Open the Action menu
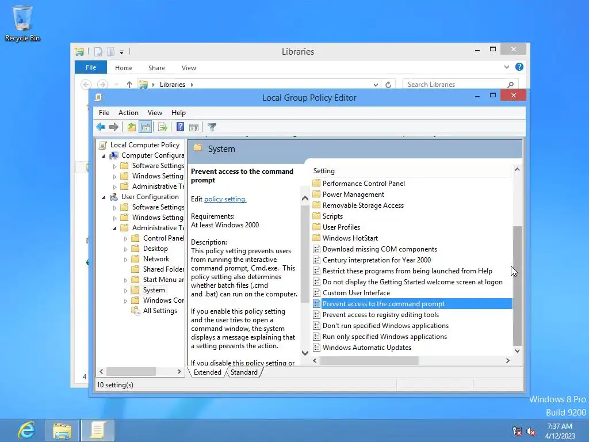589x442 pixels. point(128,113)
